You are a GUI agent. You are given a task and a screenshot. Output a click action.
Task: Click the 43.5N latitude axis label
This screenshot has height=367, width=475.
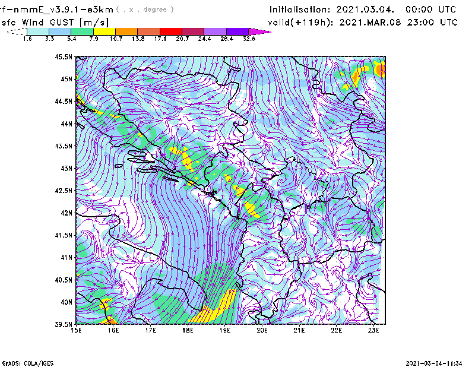[64, 146]
